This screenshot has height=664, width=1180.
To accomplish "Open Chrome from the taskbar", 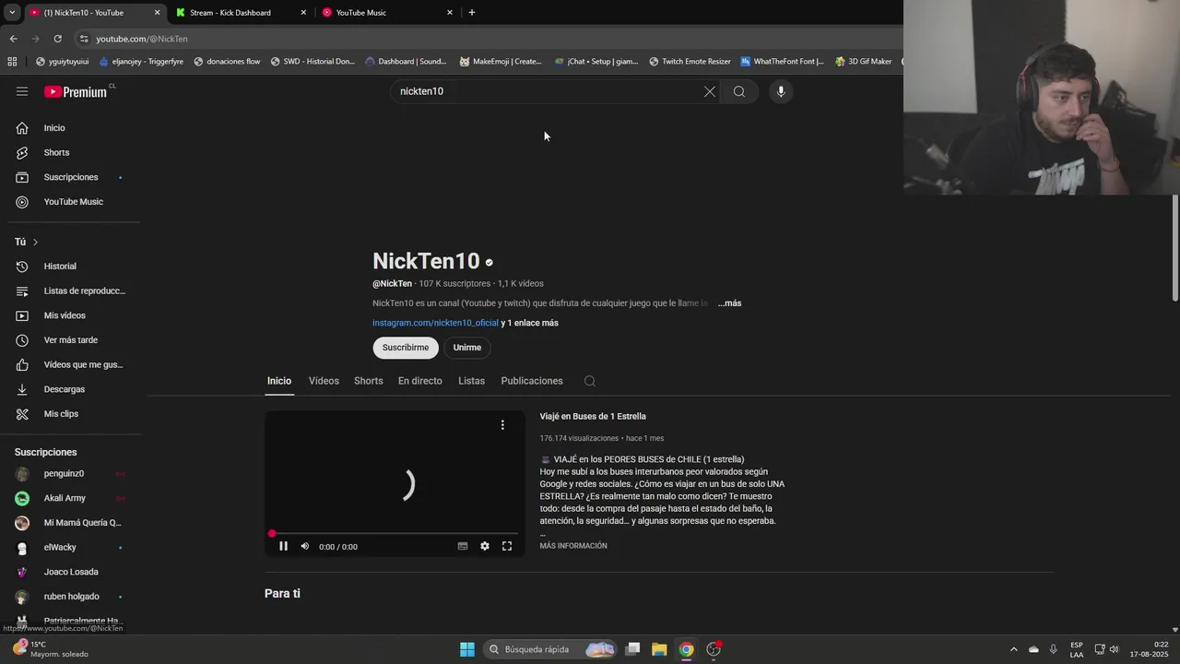I will [x=686, y=649].
